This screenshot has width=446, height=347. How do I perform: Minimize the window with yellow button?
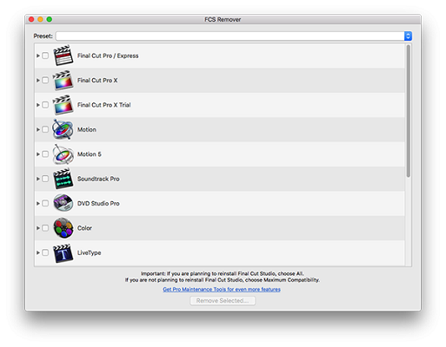(x=40, y=19)
